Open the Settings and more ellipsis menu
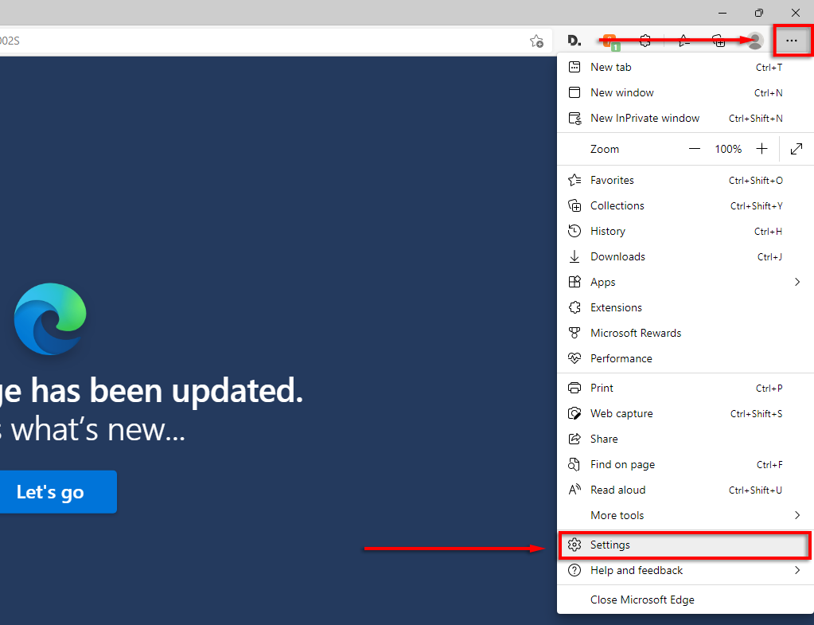The height and width of the screenshot is (625, 814). tap(791, 41)
